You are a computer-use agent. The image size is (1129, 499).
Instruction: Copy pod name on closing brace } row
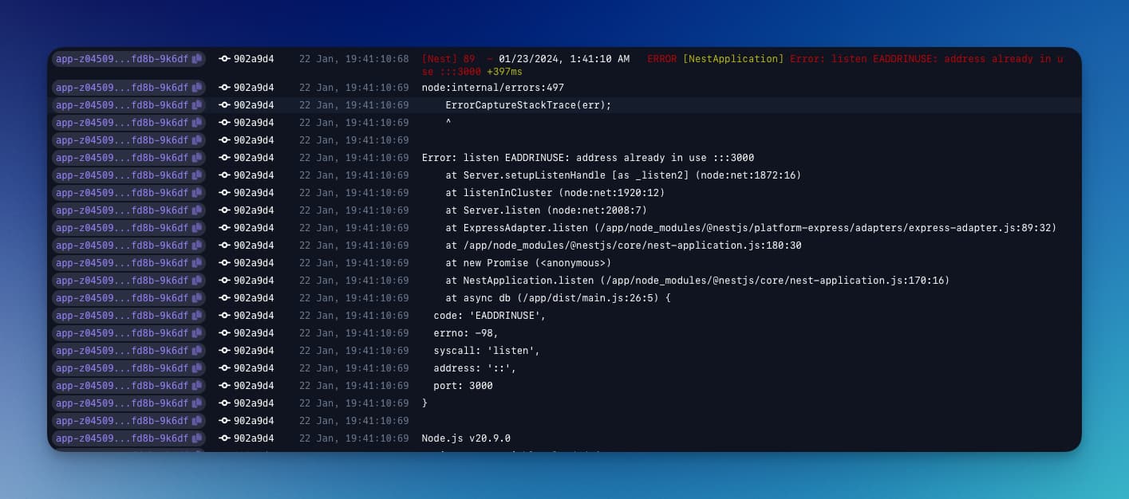[196, 403]
